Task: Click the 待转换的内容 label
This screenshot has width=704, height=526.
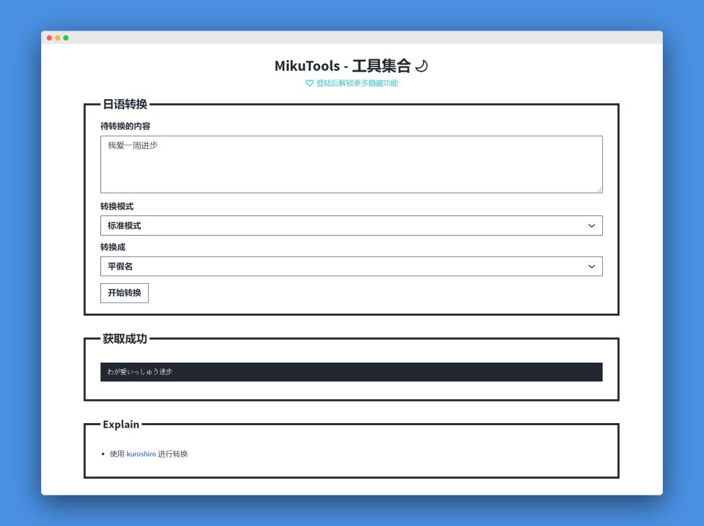Action: (x=125, y=126)
